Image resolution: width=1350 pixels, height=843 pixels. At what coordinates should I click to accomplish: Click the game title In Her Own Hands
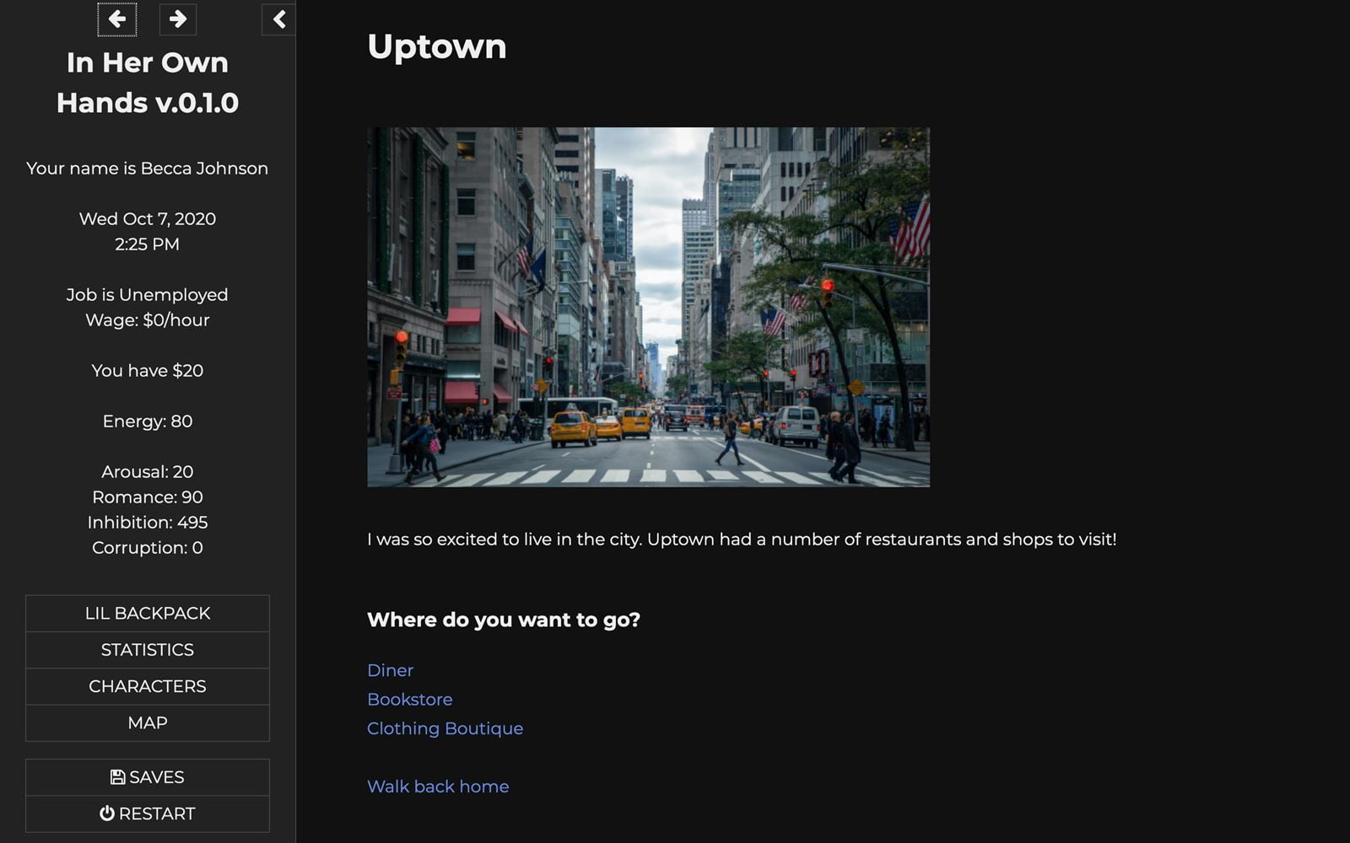point(148,83)
